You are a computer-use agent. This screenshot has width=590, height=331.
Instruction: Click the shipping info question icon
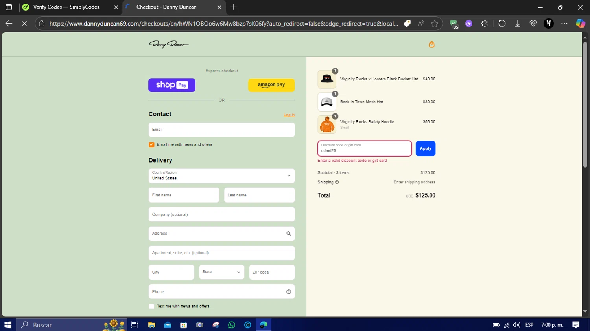[x=337, y=182]
